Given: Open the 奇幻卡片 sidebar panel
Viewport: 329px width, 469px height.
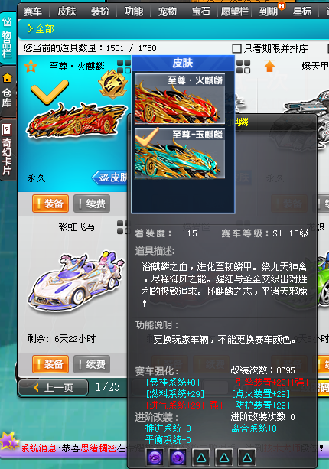Looking at the screenshot, I should tap(7, 150).
